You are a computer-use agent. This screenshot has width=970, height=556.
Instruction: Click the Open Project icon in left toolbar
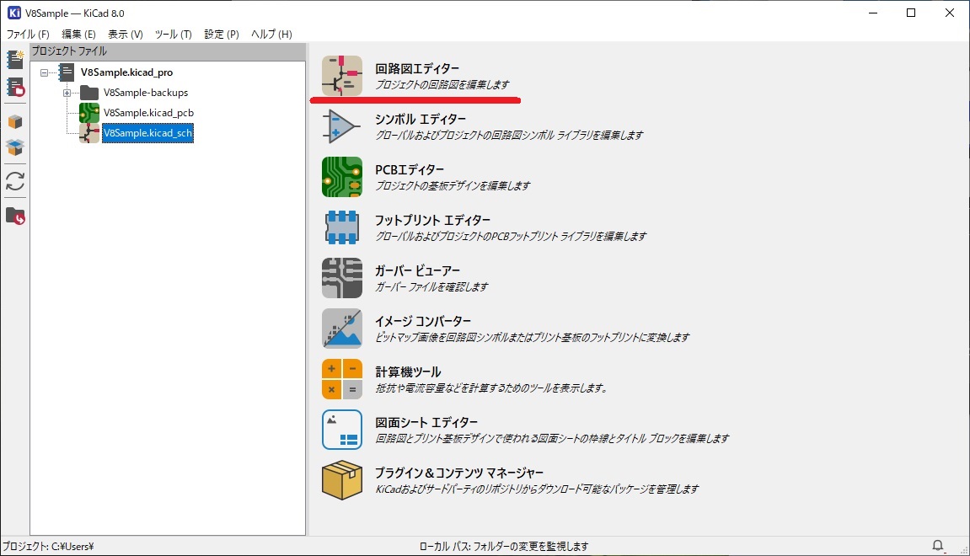point(14,87)
